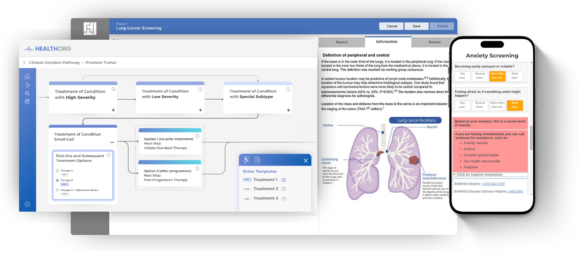Screen dimensions: 578x256
Task: Switch to the Report tab
Action: click(341, 42)
